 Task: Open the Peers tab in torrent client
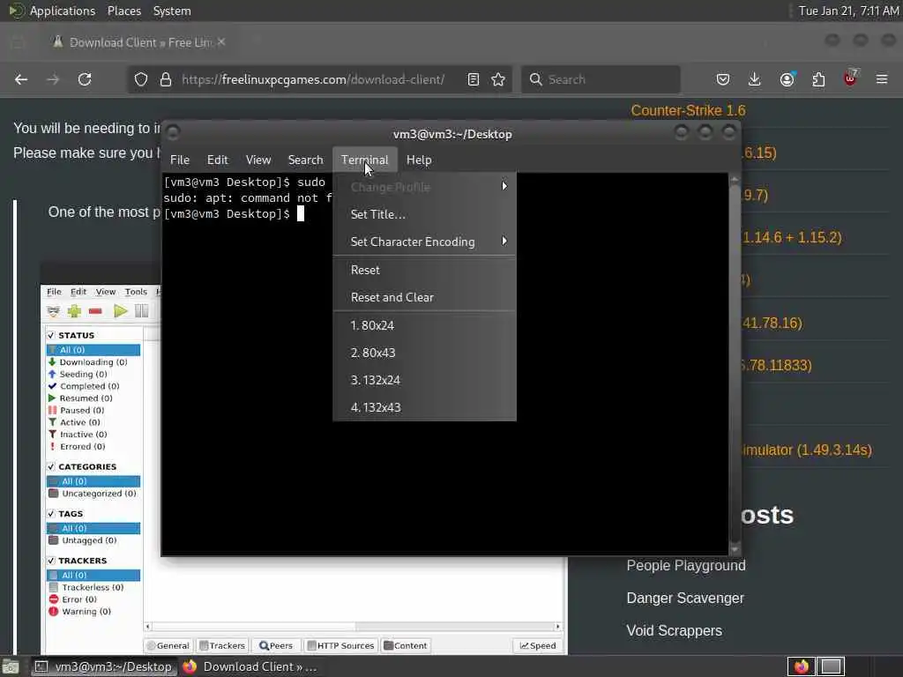(x=276, y=646)
